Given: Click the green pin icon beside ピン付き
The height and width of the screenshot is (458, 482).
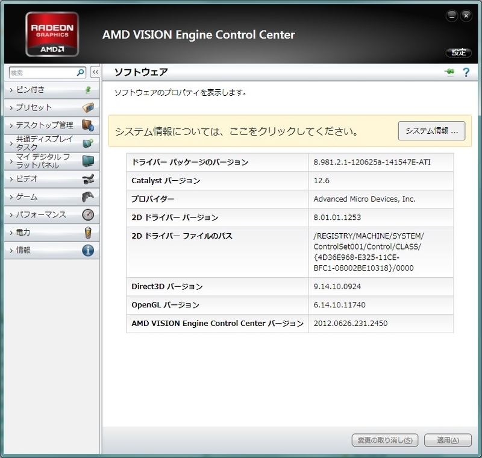Looking at the screenshot, I should pyautogui.click(x=88, y=90).
